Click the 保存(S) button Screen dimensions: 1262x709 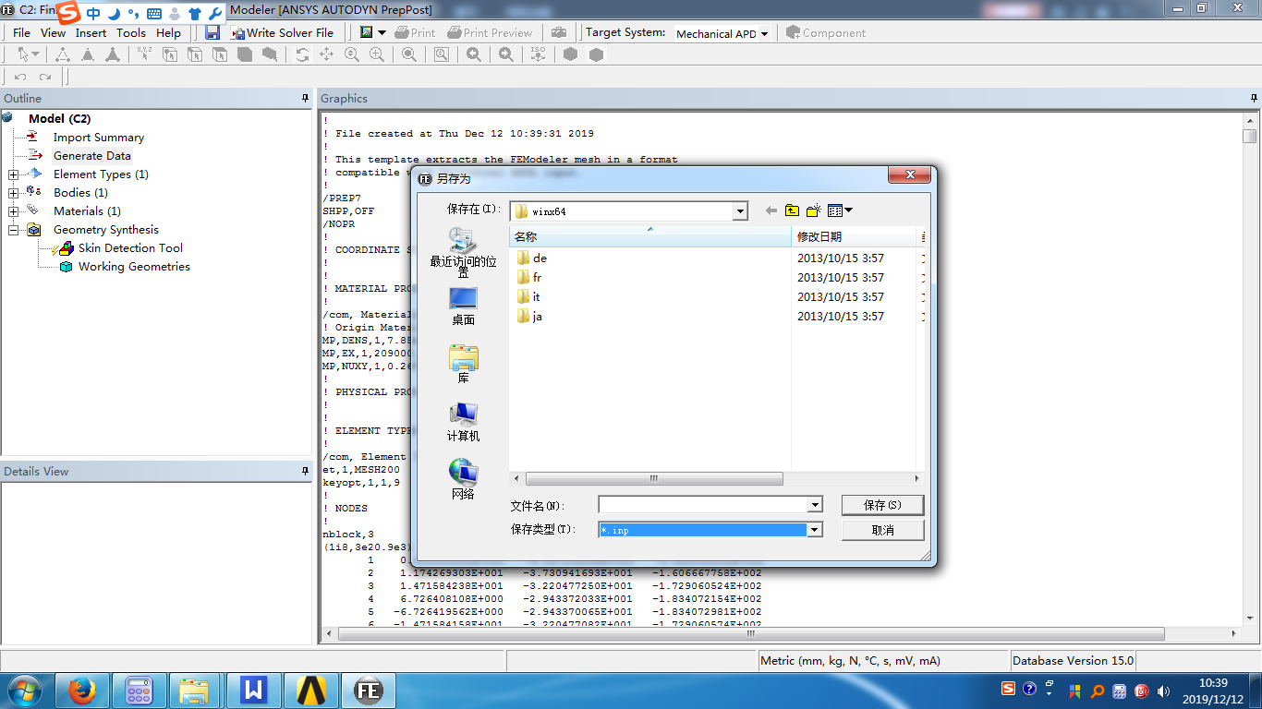[x=881, y=504]
